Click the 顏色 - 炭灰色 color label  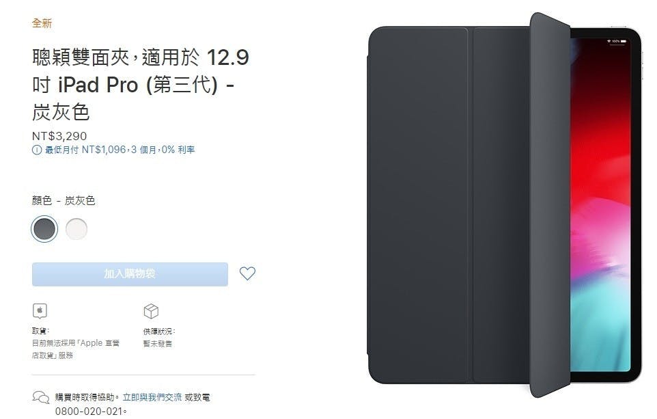pos(64,200)
